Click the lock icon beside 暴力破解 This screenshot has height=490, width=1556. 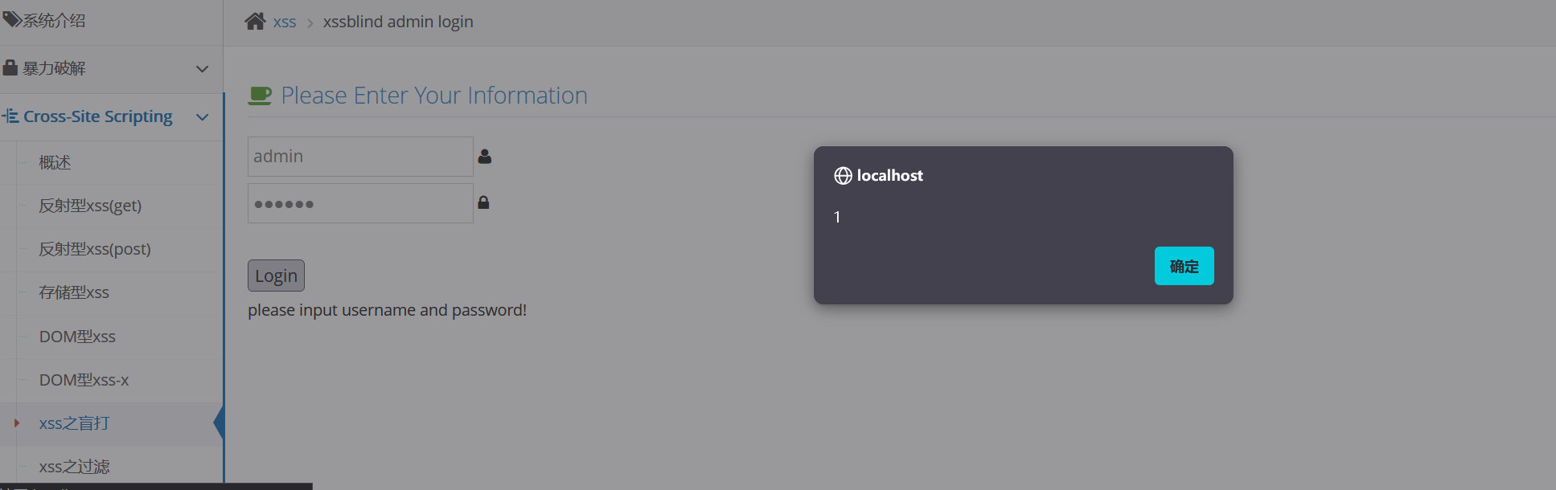tap(10, 67)
